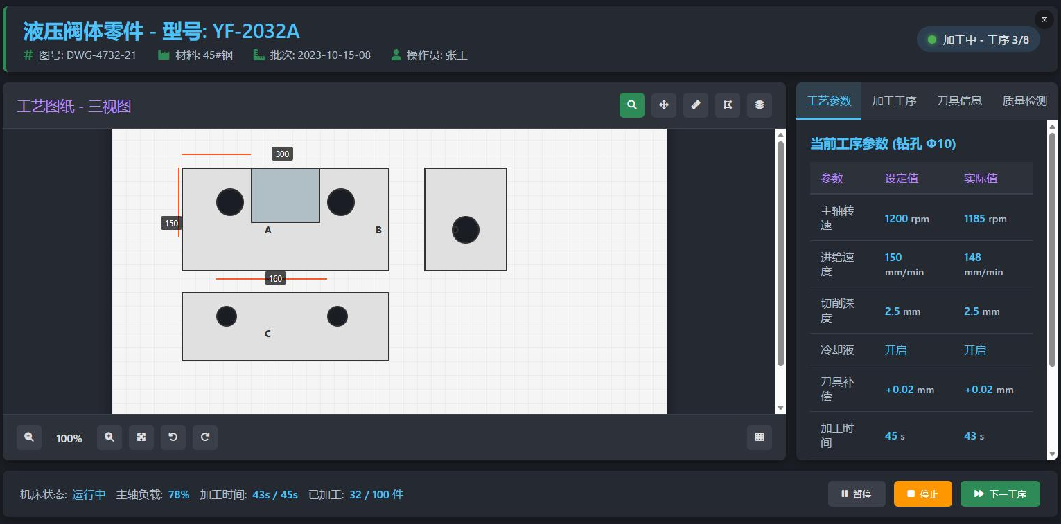The image size is (1061, 524).
Task: Click the 当前工序参数 (钻孔 Φ10) heading
Action: [x=883, y=144]
